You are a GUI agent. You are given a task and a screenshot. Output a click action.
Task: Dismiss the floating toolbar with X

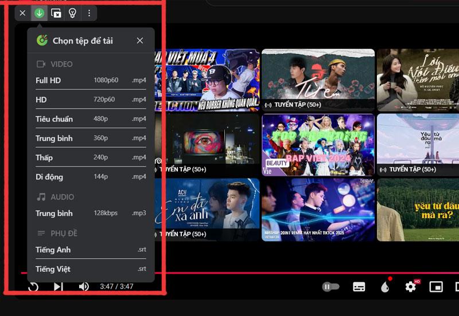[x=22, y=13]
